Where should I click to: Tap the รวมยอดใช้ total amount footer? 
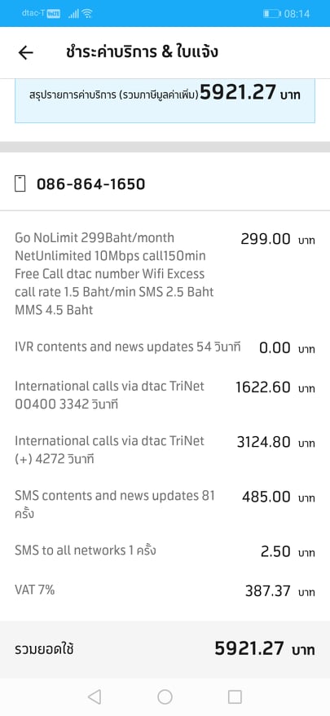(x=165, y=649)
